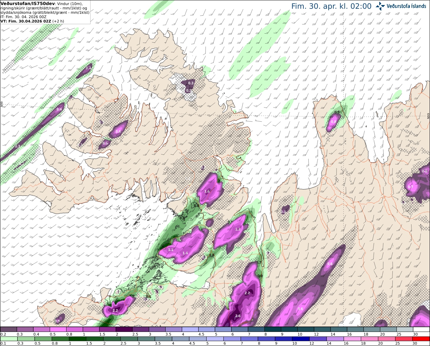
Task: Click the 0.7 label on the eastern snow patch
Action: (410, 187)
